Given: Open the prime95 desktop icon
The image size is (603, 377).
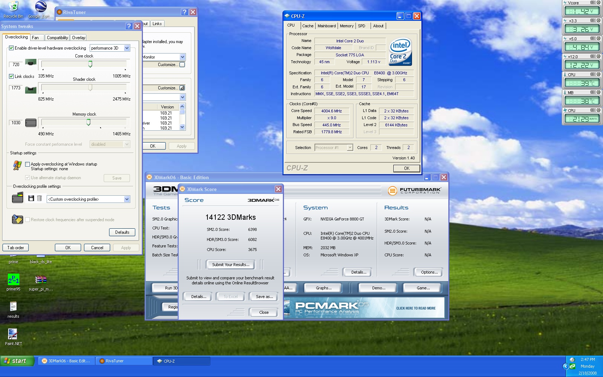Looking at the screenshot, I should point(13,280).
